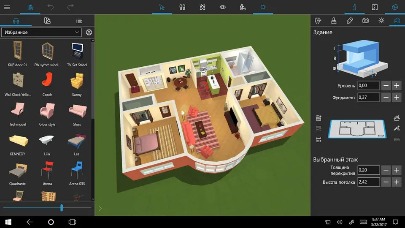The width and height of the screenshot is (405, 228).
Task: Open the camera settings tab
Action: point(365,20)
